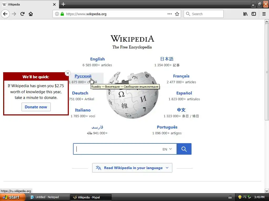Open the Windows start menu
The height and width of the screenshot is (201, 269).
coord(12,197)
